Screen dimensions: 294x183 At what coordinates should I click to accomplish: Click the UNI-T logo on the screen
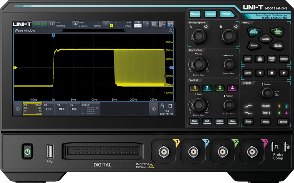pos(22,24)
